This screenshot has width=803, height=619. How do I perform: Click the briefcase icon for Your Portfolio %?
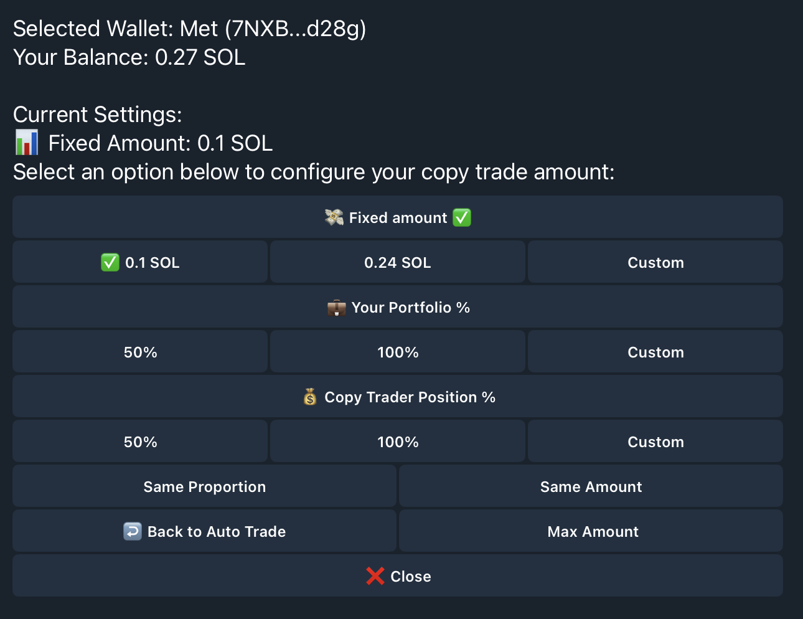click(x=336, y=307)
